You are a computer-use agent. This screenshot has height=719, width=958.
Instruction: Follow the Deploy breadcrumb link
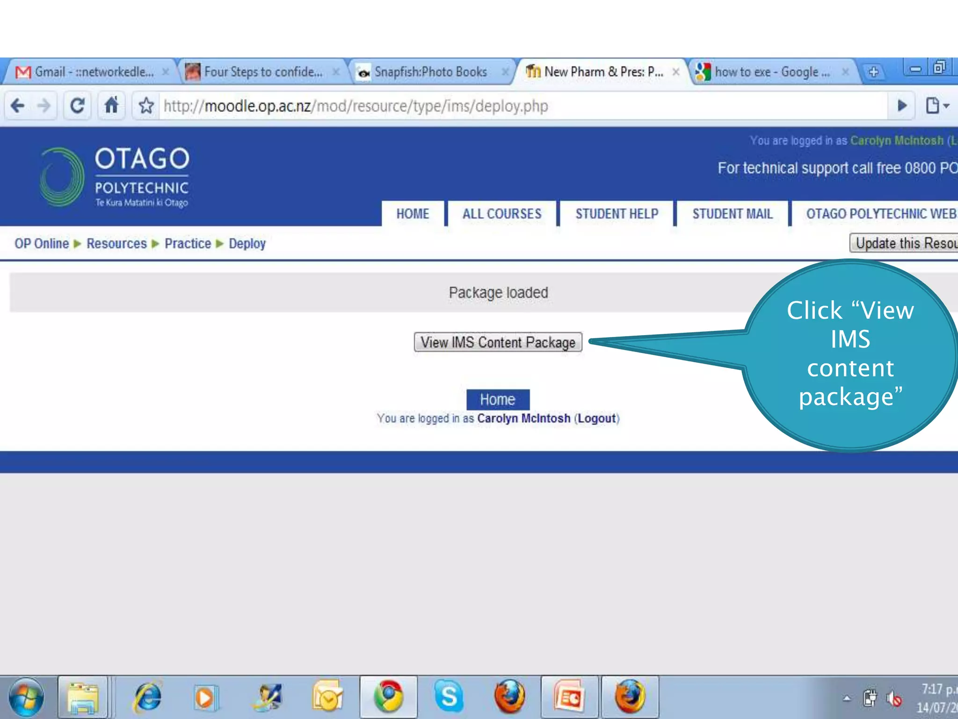(x=247, y=243)
